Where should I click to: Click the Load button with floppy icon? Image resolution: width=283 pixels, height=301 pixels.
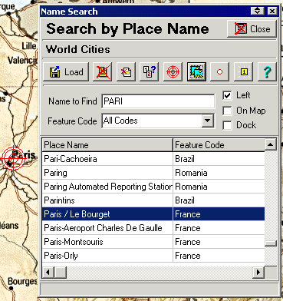click(x=66, y=72)
